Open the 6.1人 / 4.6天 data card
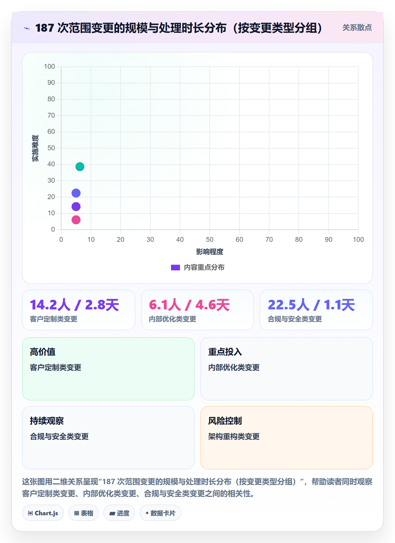The width and height of the screenshot is (395, 543). click(x=197, y=310)
